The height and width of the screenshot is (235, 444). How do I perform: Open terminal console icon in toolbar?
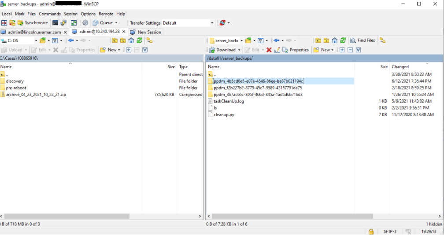pos(55,23)
